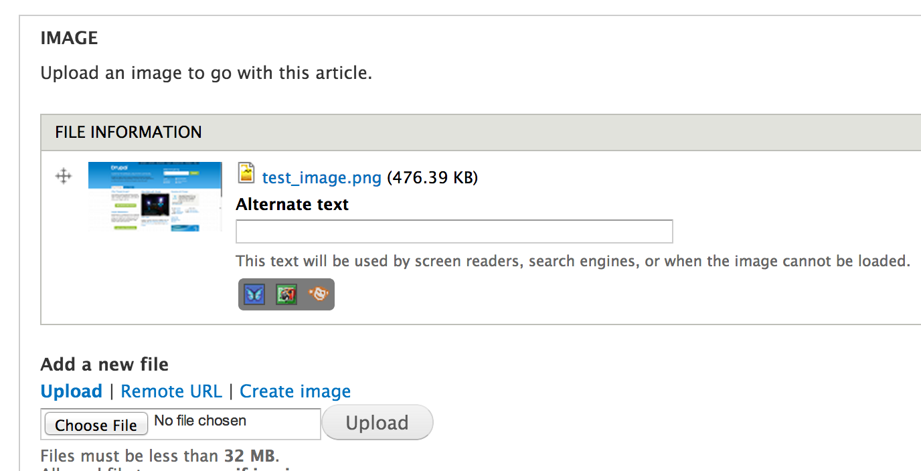Click the Alternate text label
The height and width of the screenshot is (471, 921).
point(292,205)
